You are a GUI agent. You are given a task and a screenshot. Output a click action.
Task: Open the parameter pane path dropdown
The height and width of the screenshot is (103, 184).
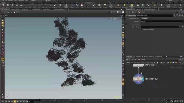pos(177,12)
